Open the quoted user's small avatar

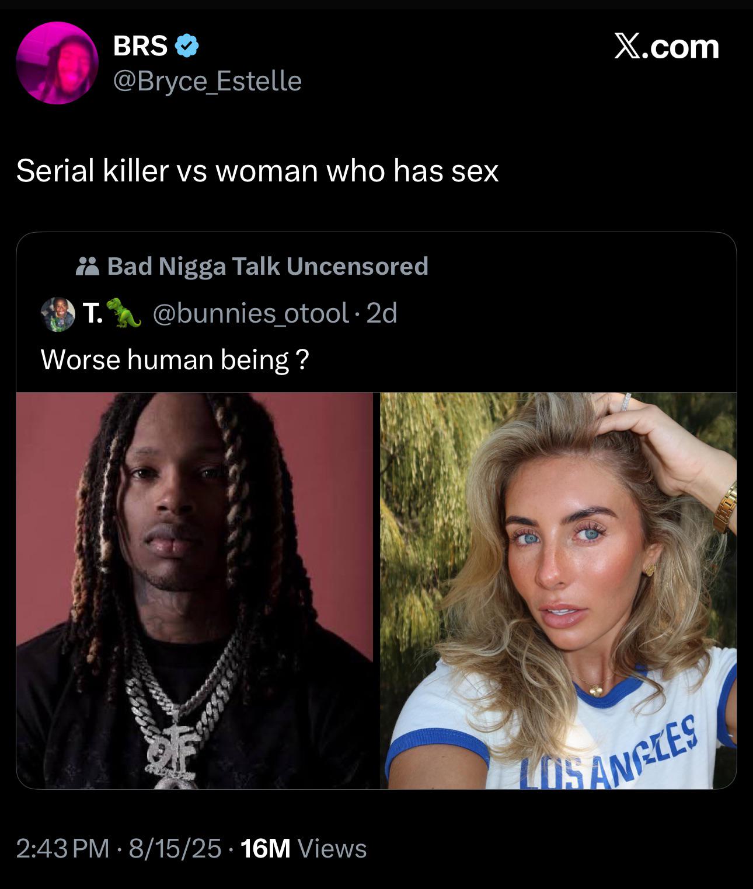click(58, 314)
